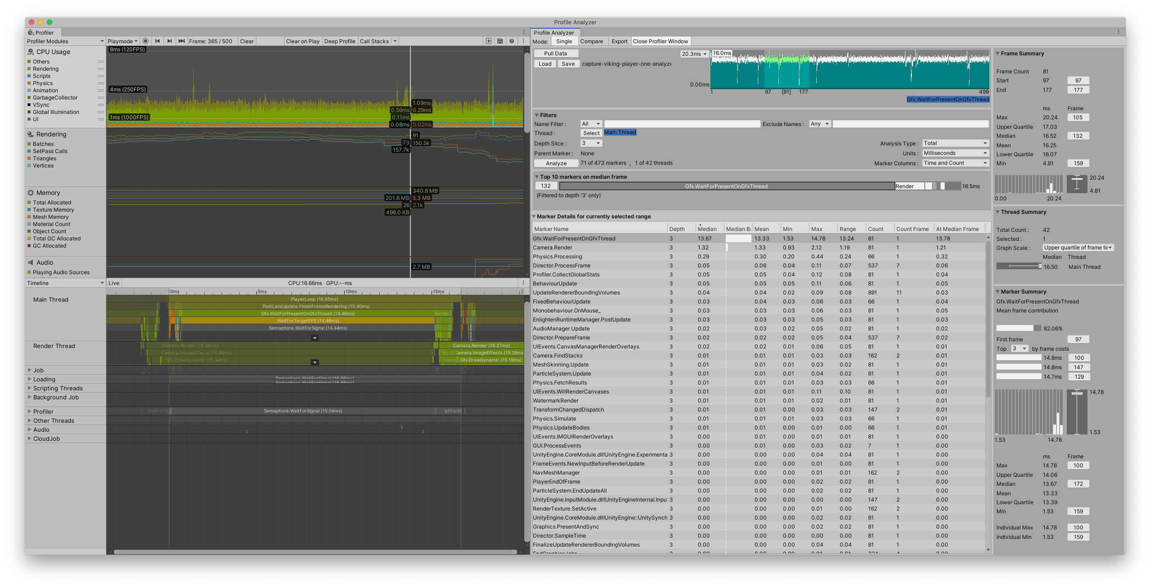The width and height of the screenshot is (1151, 588).
Task: Load profiler data with the import arrow icon
Action: 488,41
